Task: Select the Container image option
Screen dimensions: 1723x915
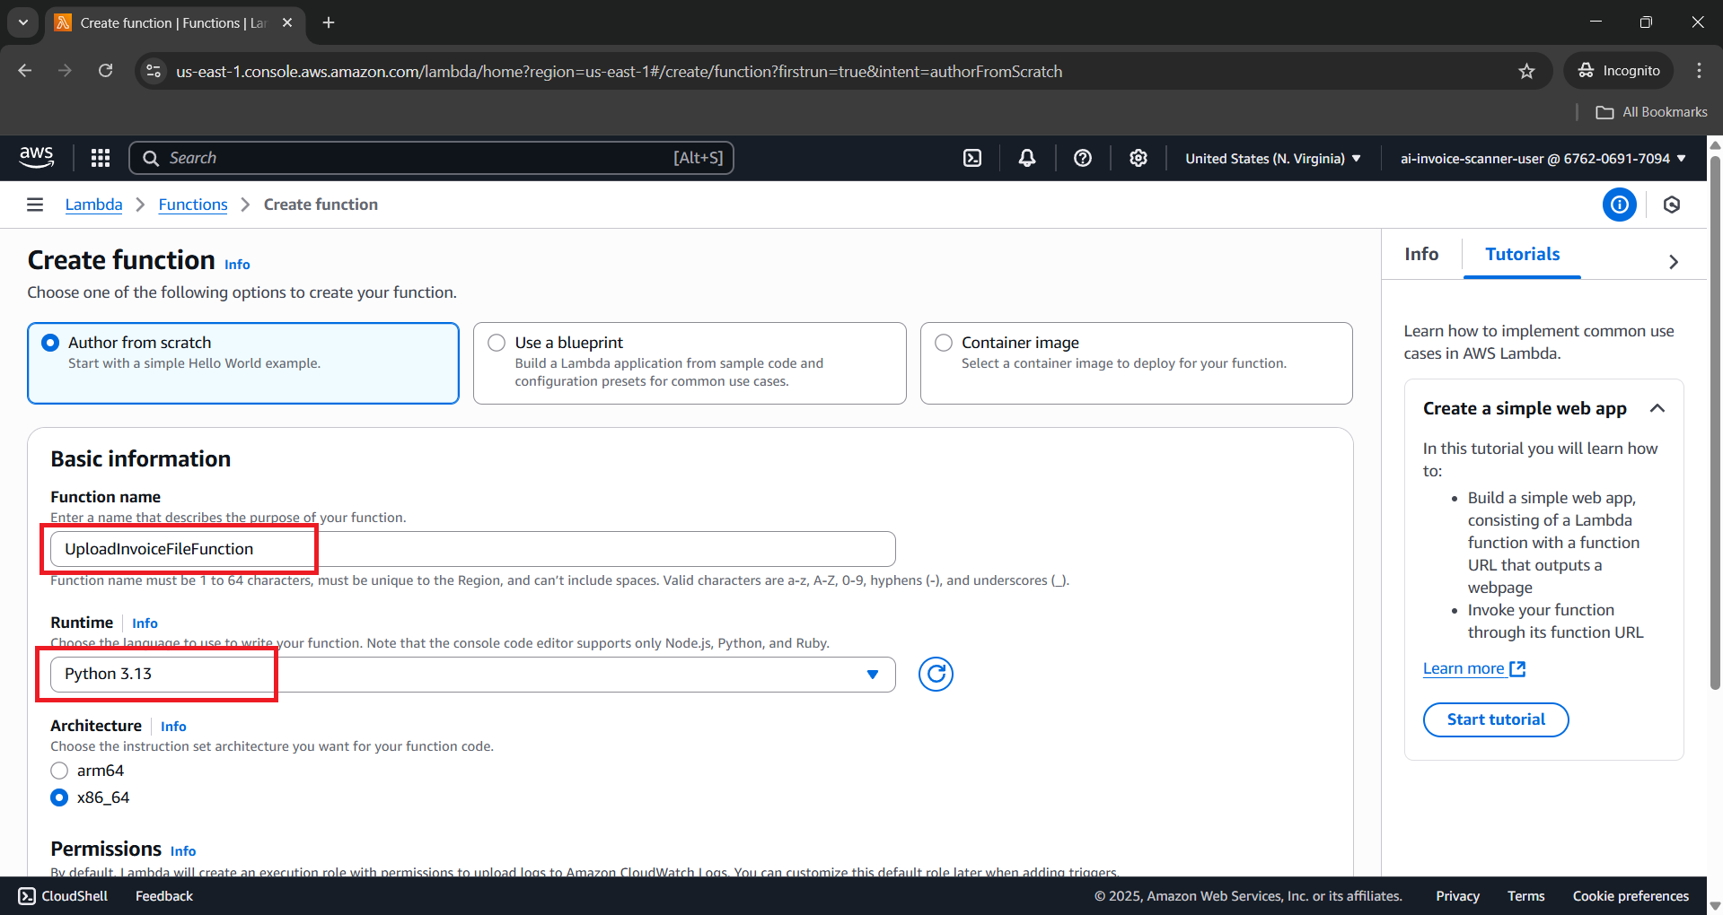Action: 943,343
